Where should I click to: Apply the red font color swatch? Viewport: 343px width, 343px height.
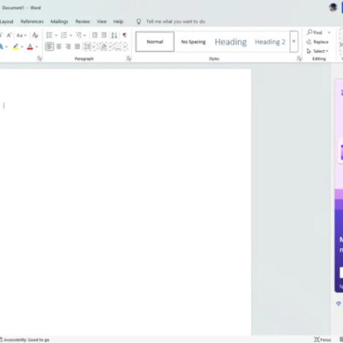[30, 46]
